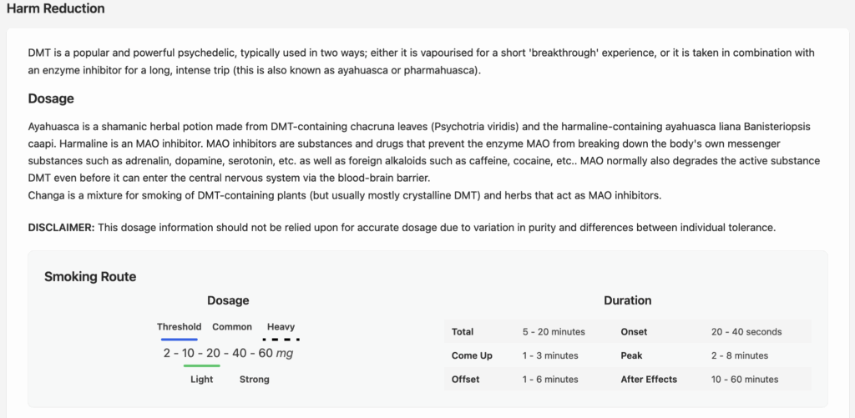Image resolution: width=855 pixels, height=418 pixels.
Task: Click the Peak duration row label
Action: [x=631, y=355]
